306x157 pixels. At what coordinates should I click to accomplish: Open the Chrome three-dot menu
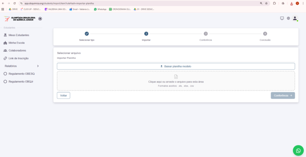click(303, 3)
